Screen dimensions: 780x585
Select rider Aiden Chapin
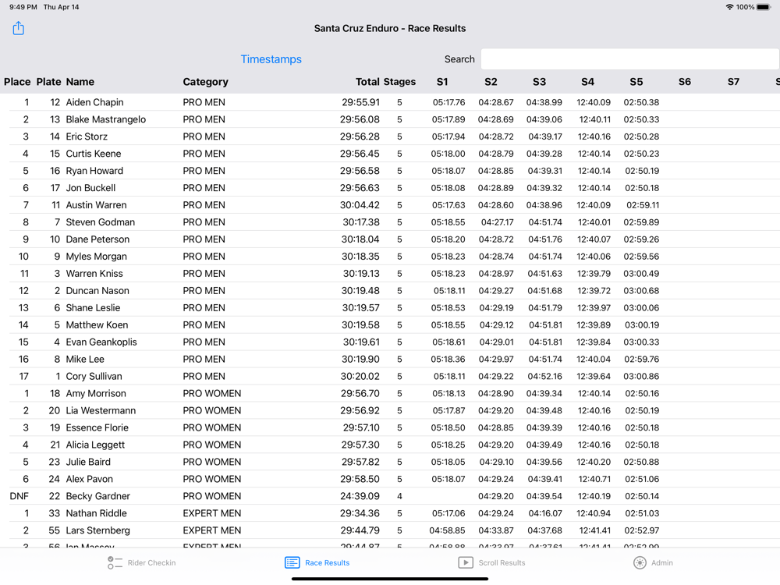[x=94, y=102]
